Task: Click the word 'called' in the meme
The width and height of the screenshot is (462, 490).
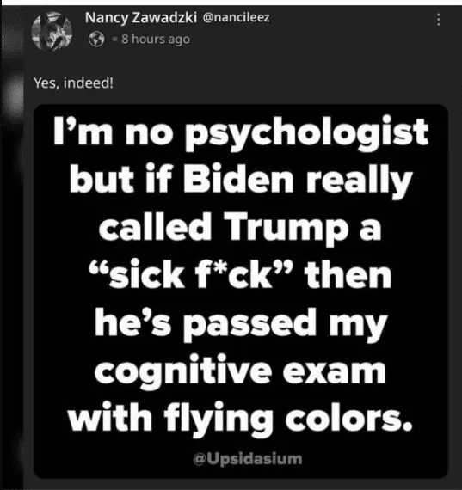Action: (155, 225)
